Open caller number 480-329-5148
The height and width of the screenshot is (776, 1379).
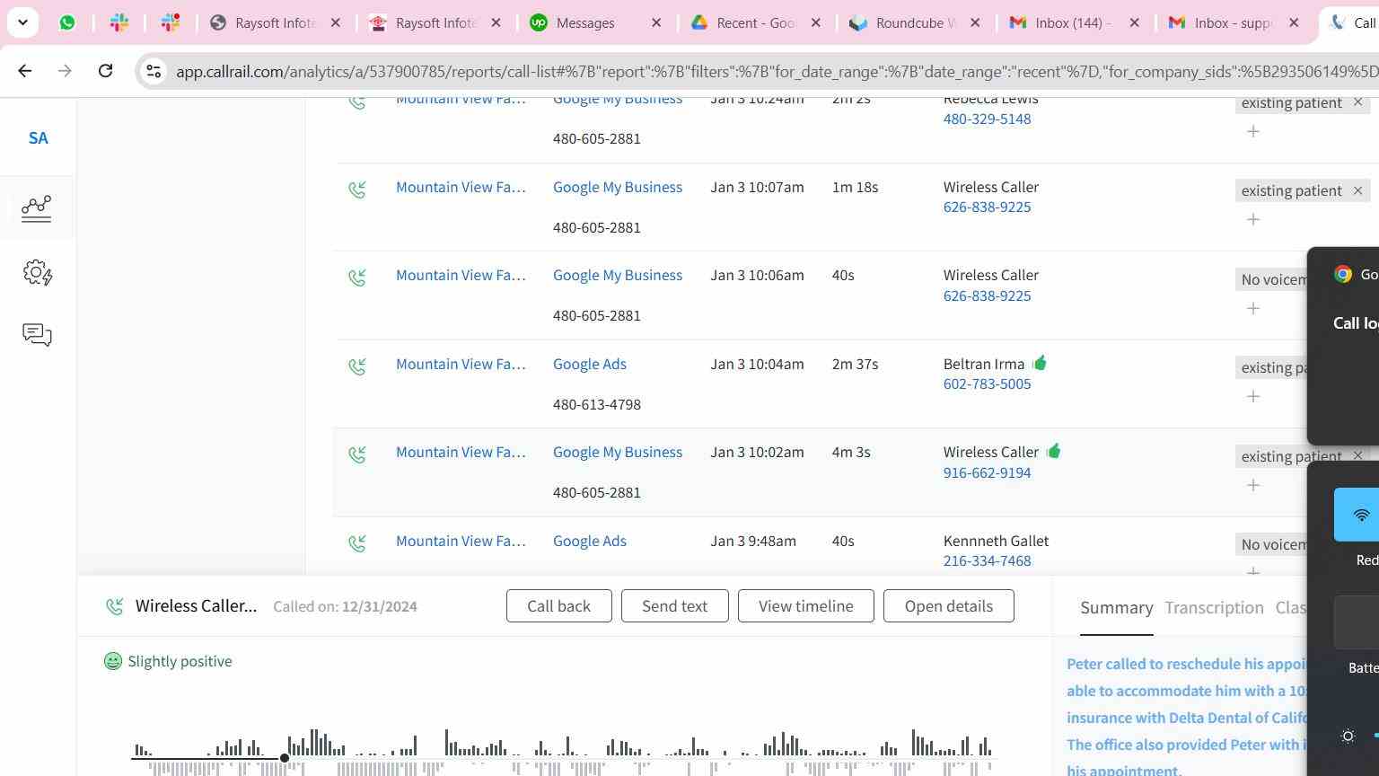(987, 119)
